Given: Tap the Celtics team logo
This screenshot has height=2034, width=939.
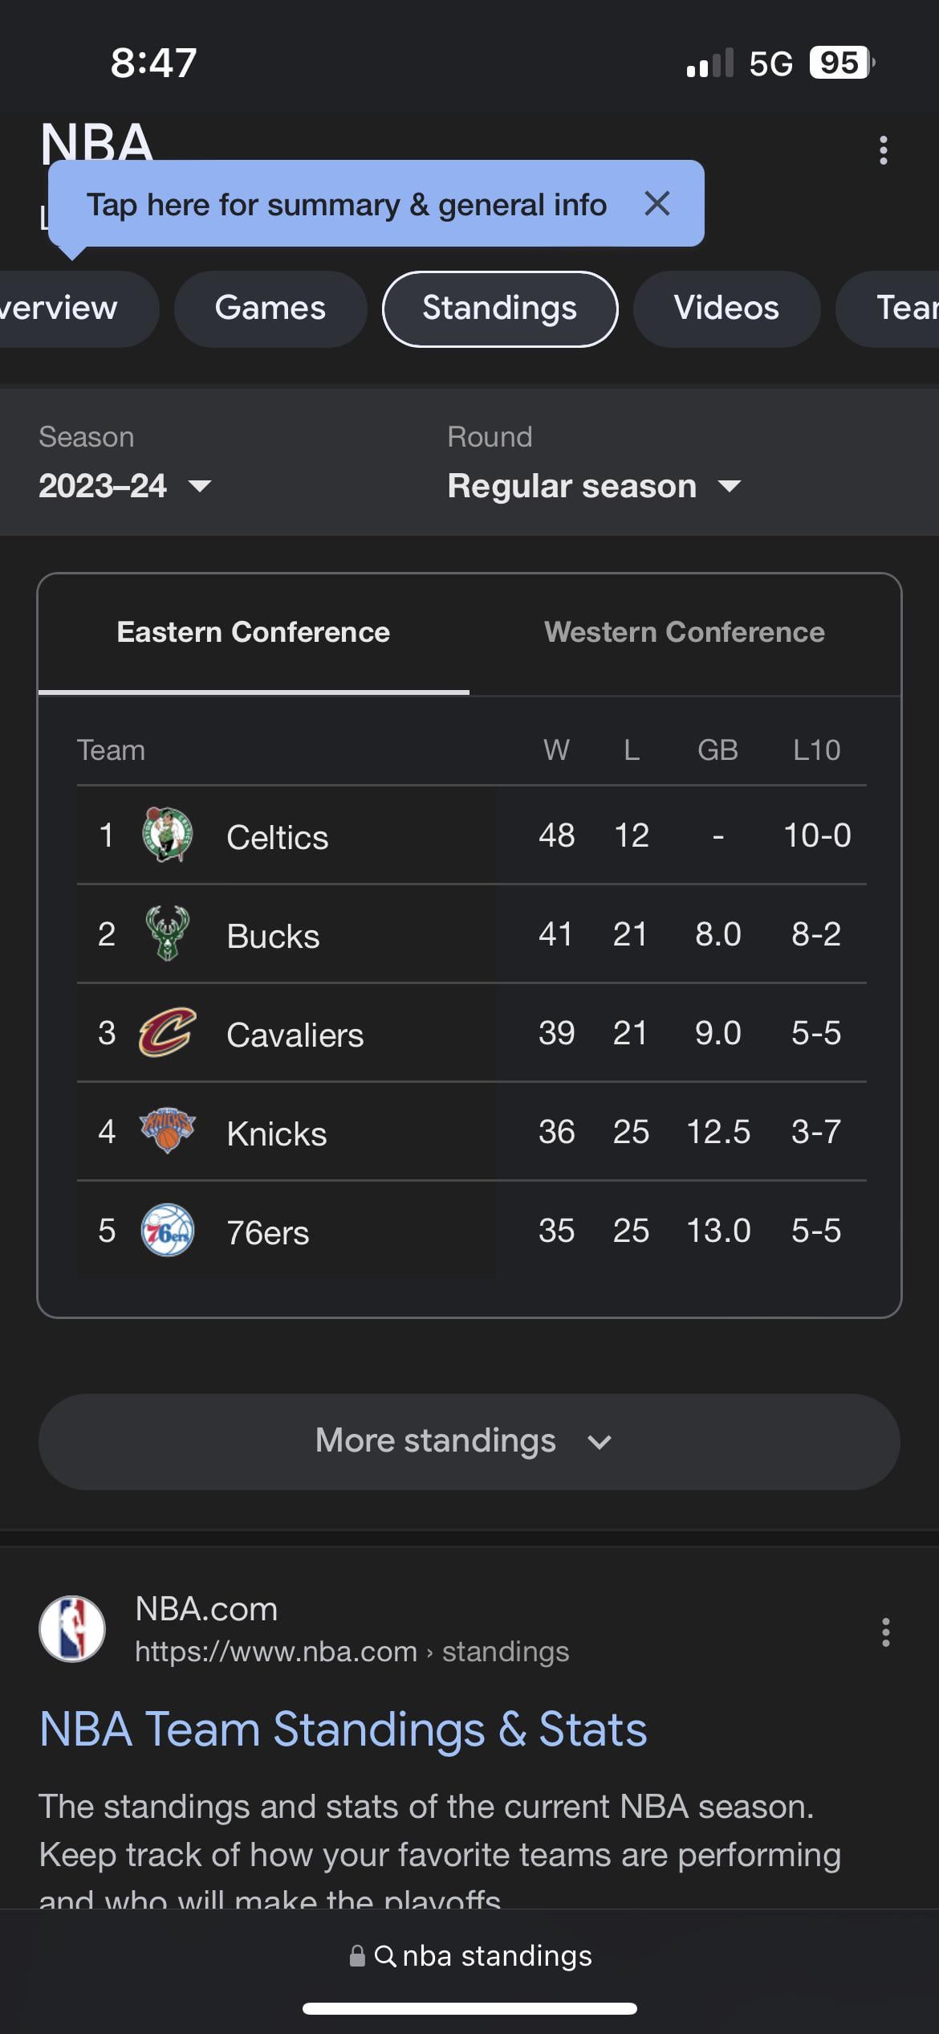Looking at the screenshot, I should (x=167, y=835).
